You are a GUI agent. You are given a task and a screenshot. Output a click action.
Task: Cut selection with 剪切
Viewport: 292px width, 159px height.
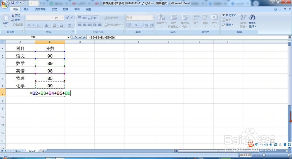tap(16, 15)
